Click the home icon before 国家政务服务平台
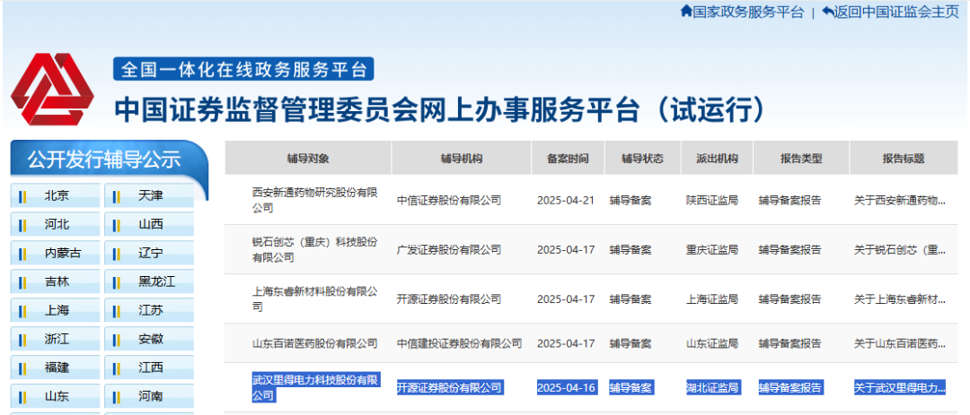The image size is (970, 415). (686, 12)
